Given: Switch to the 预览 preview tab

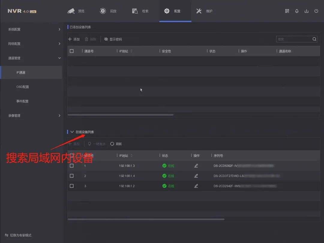Looking at the screenshot, I should 76,11.
